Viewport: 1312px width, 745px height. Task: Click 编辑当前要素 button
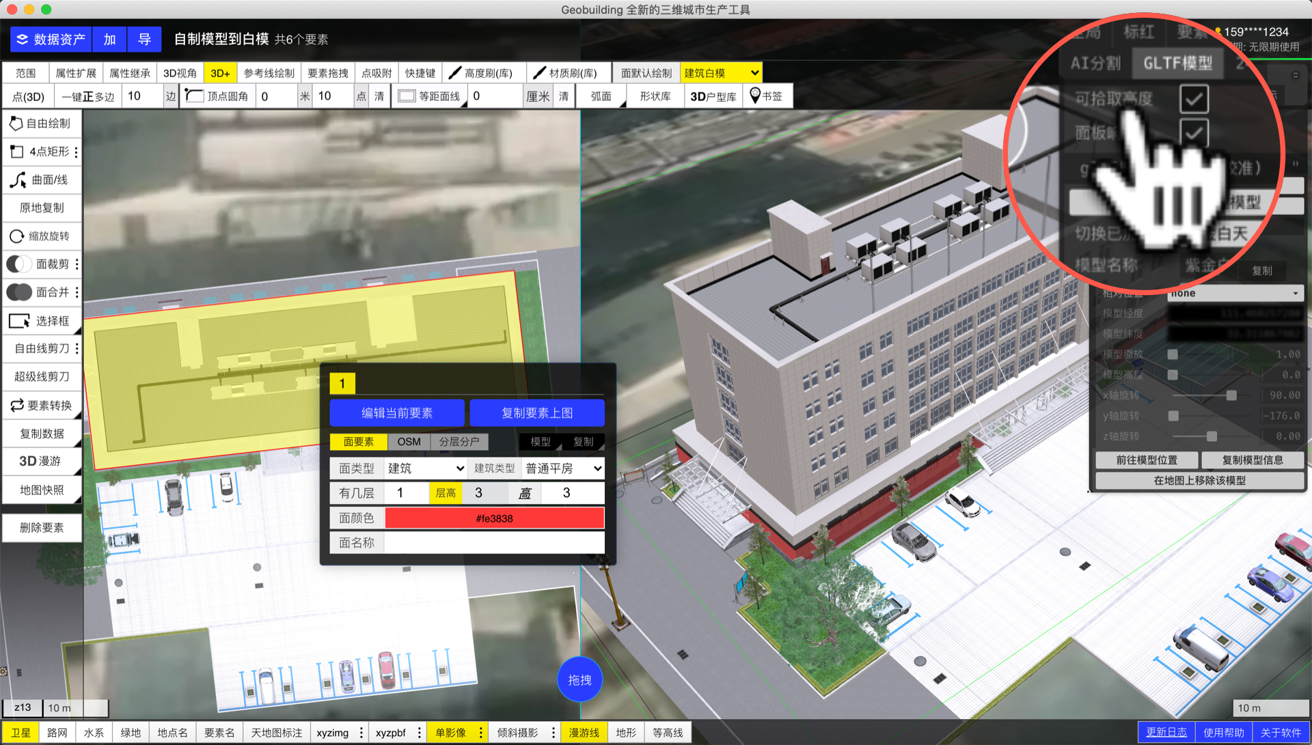(397, 413)
